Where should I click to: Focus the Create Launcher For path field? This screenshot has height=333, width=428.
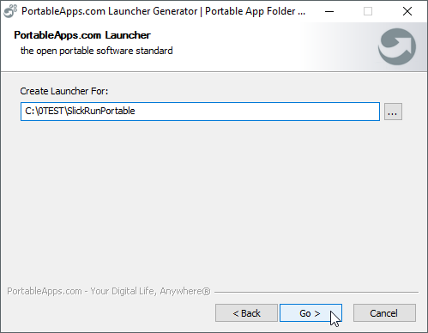[x=200, y=112]
